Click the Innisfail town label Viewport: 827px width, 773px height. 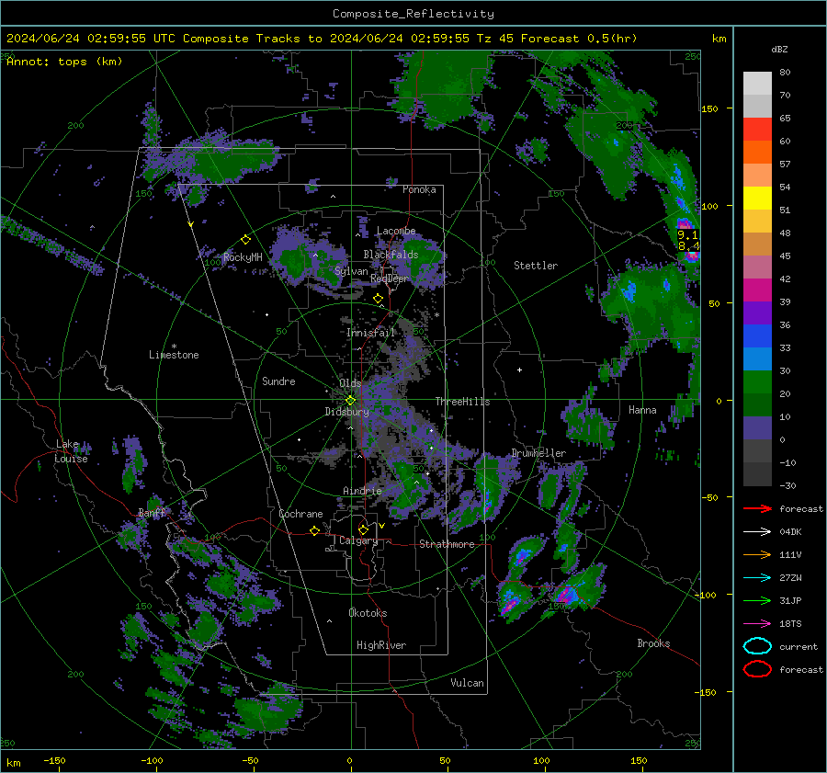click(370, 333)
